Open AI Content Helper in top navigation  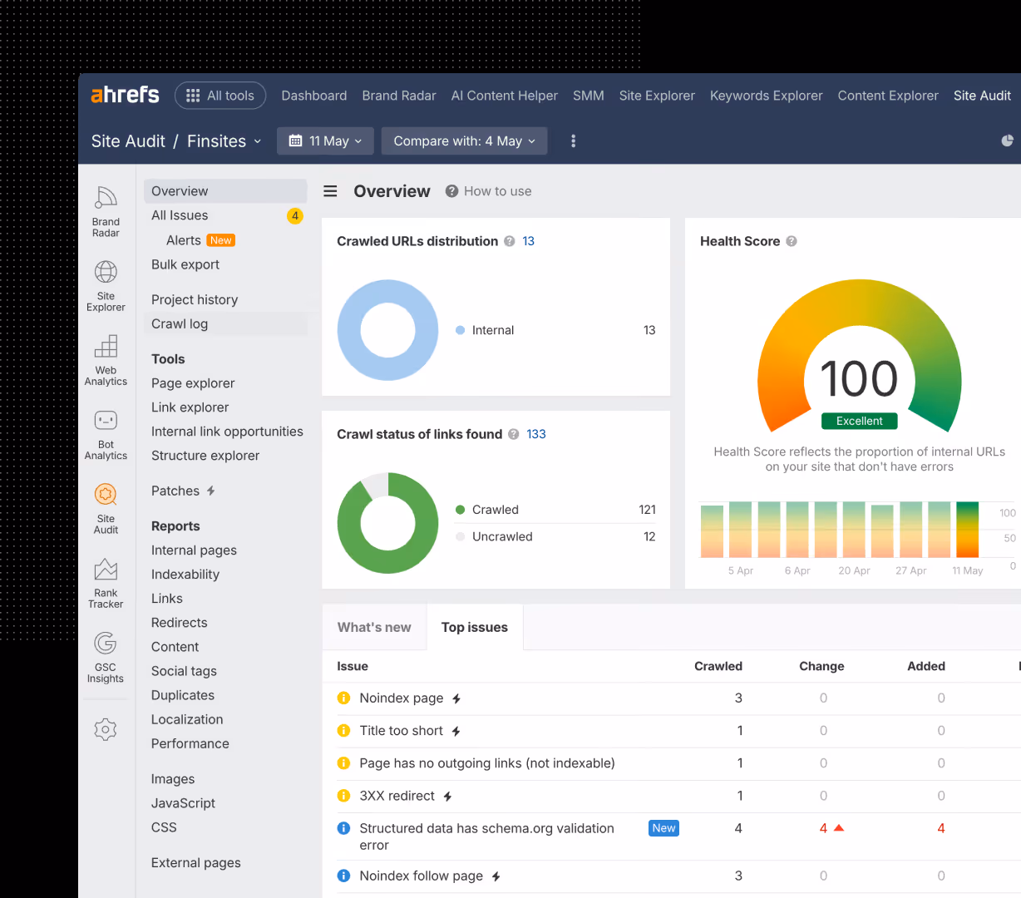click(x=505, y=96)
